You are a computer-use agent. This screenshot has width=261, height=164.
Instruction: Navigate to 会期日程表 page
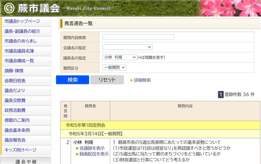tap(15, 81)
